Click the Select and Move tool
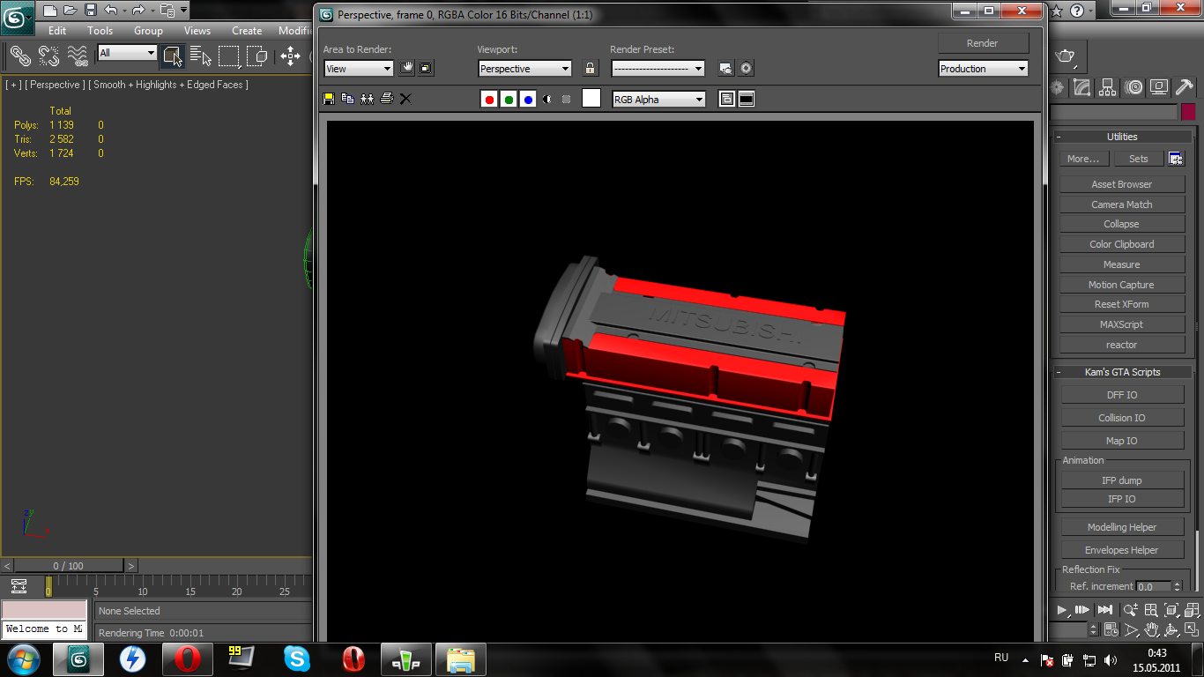This screenshot has height=677, width=1204. pyautogui.click(x=290, y=56)
